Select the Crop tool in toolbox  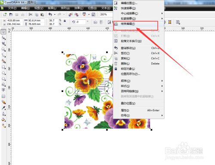(3, 44)
